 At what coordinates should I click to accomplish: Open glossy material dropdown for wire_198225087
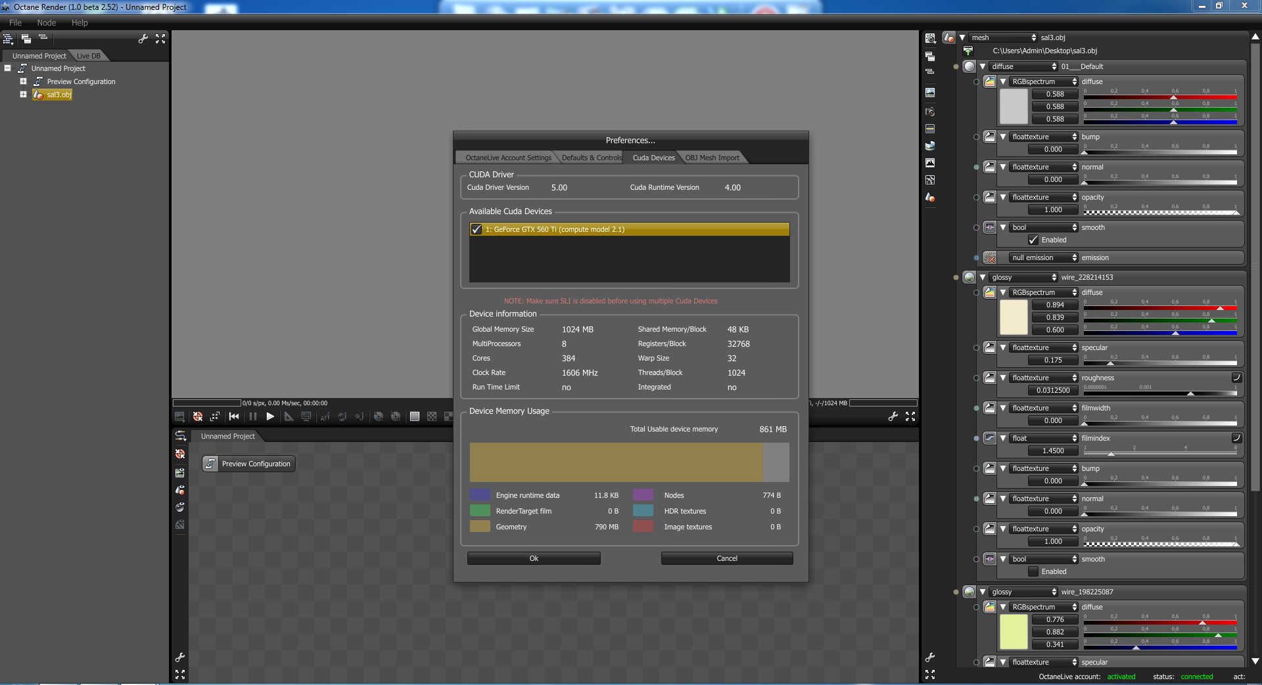pyautogui.click(x=1023, y=592)
